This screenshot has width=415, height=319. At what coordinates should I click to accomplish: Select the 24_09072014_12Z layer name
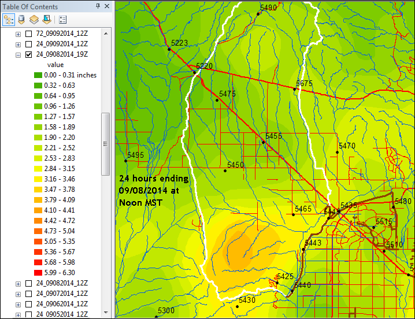[x=62, y=294]
